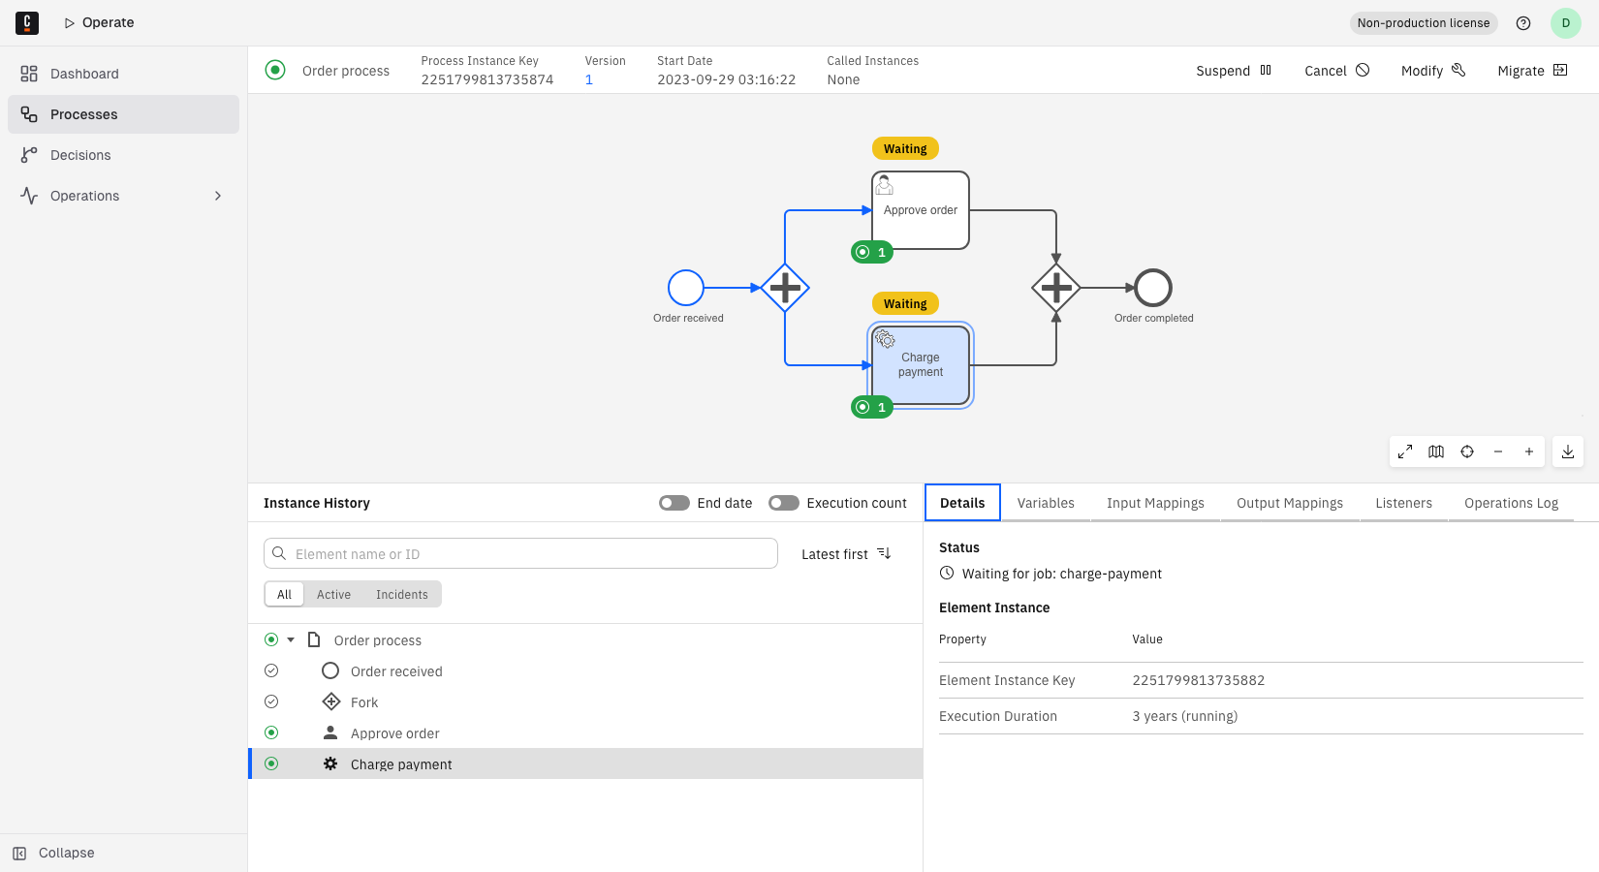Select the join parallel gateway
The height and width of the screenshot is (872, 1599).
pyautogui.click(x=1056, y=288)
